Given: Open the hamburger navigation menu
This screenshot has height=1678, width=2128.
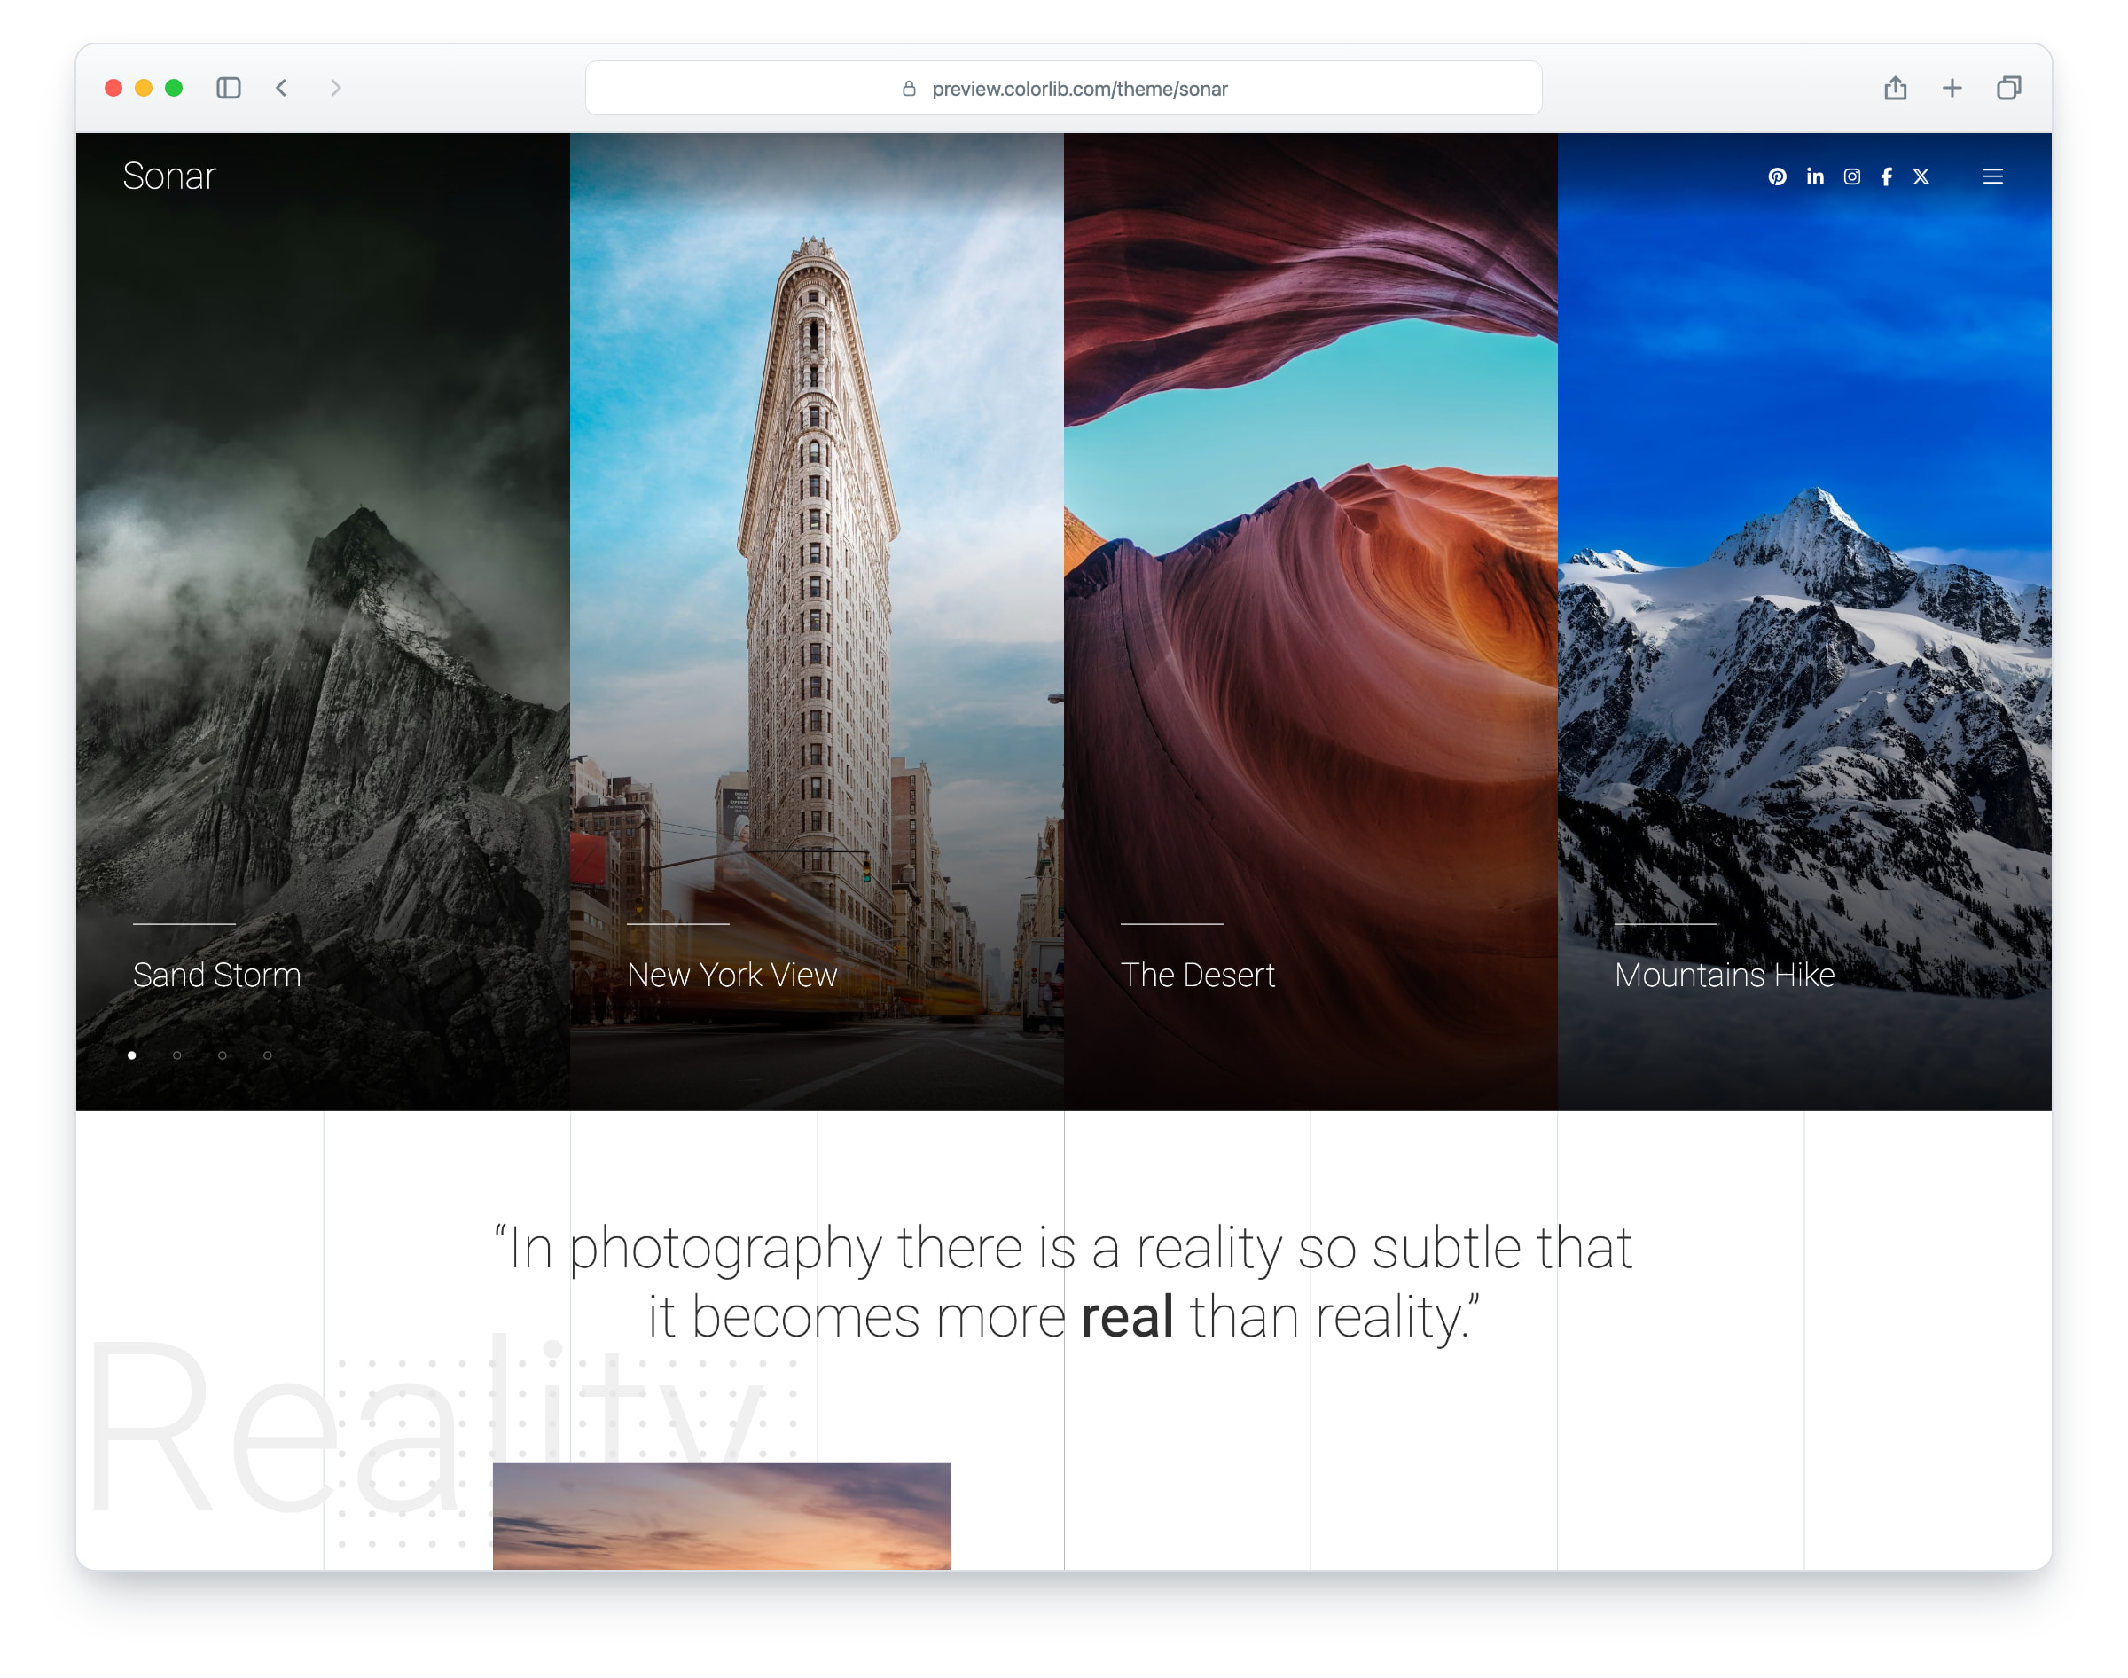Looking at the screenshot, I should click(x=1992, y=176).
